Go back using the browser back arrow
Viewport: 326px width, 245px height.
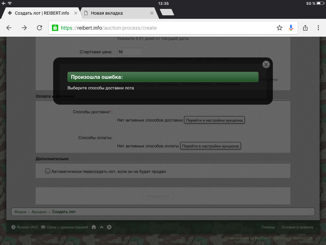[9, 28]
